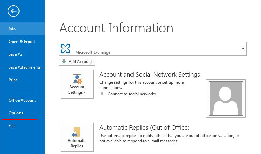This screenshot has height=154, width=261.
Task: Click the back arrow circle icon
Action: pyautogui.click(x=13, y=11)
